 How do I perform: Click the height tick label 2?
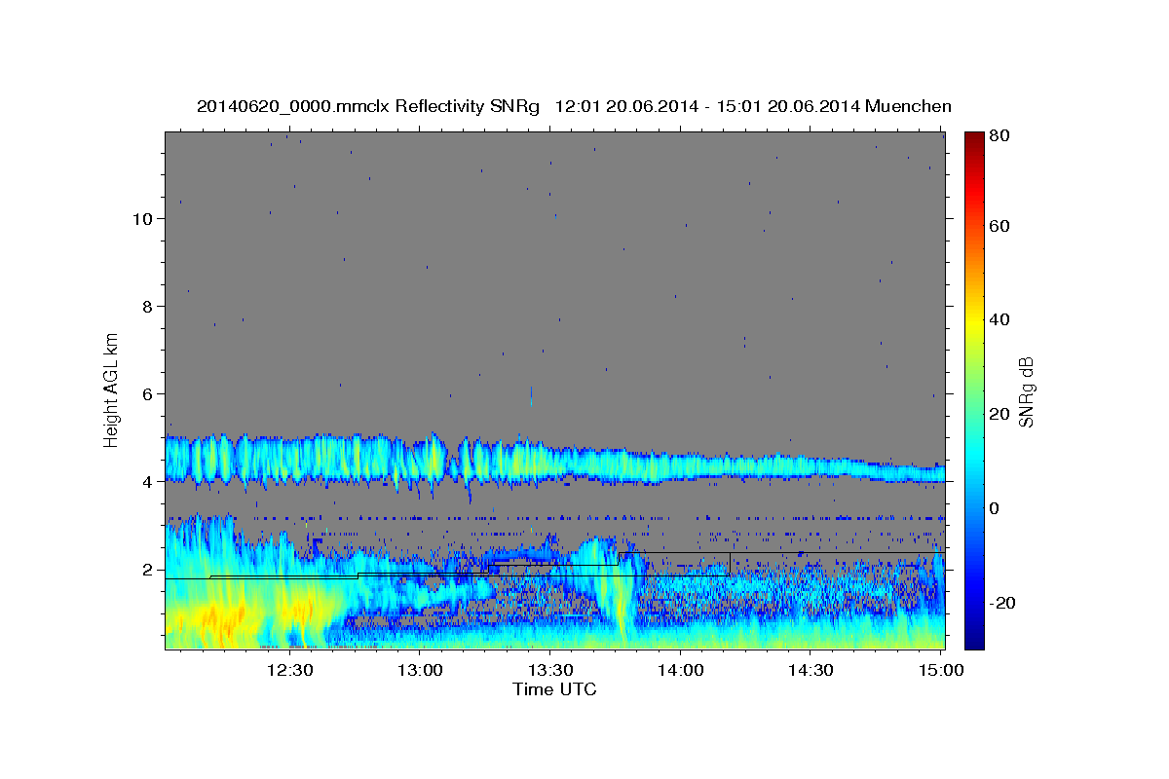(x=148, y=570)
